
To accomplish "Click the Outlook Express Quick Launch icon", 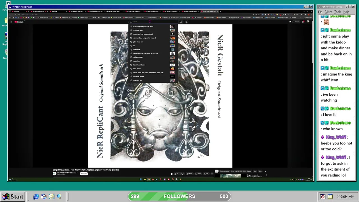I will coord(44,197).
